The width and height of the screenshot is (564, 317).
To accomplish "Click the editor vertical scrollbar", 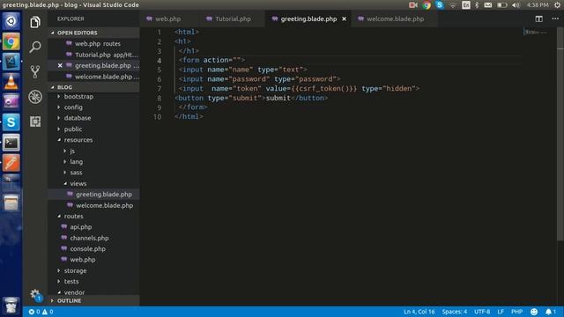I will tap(560, 135).
